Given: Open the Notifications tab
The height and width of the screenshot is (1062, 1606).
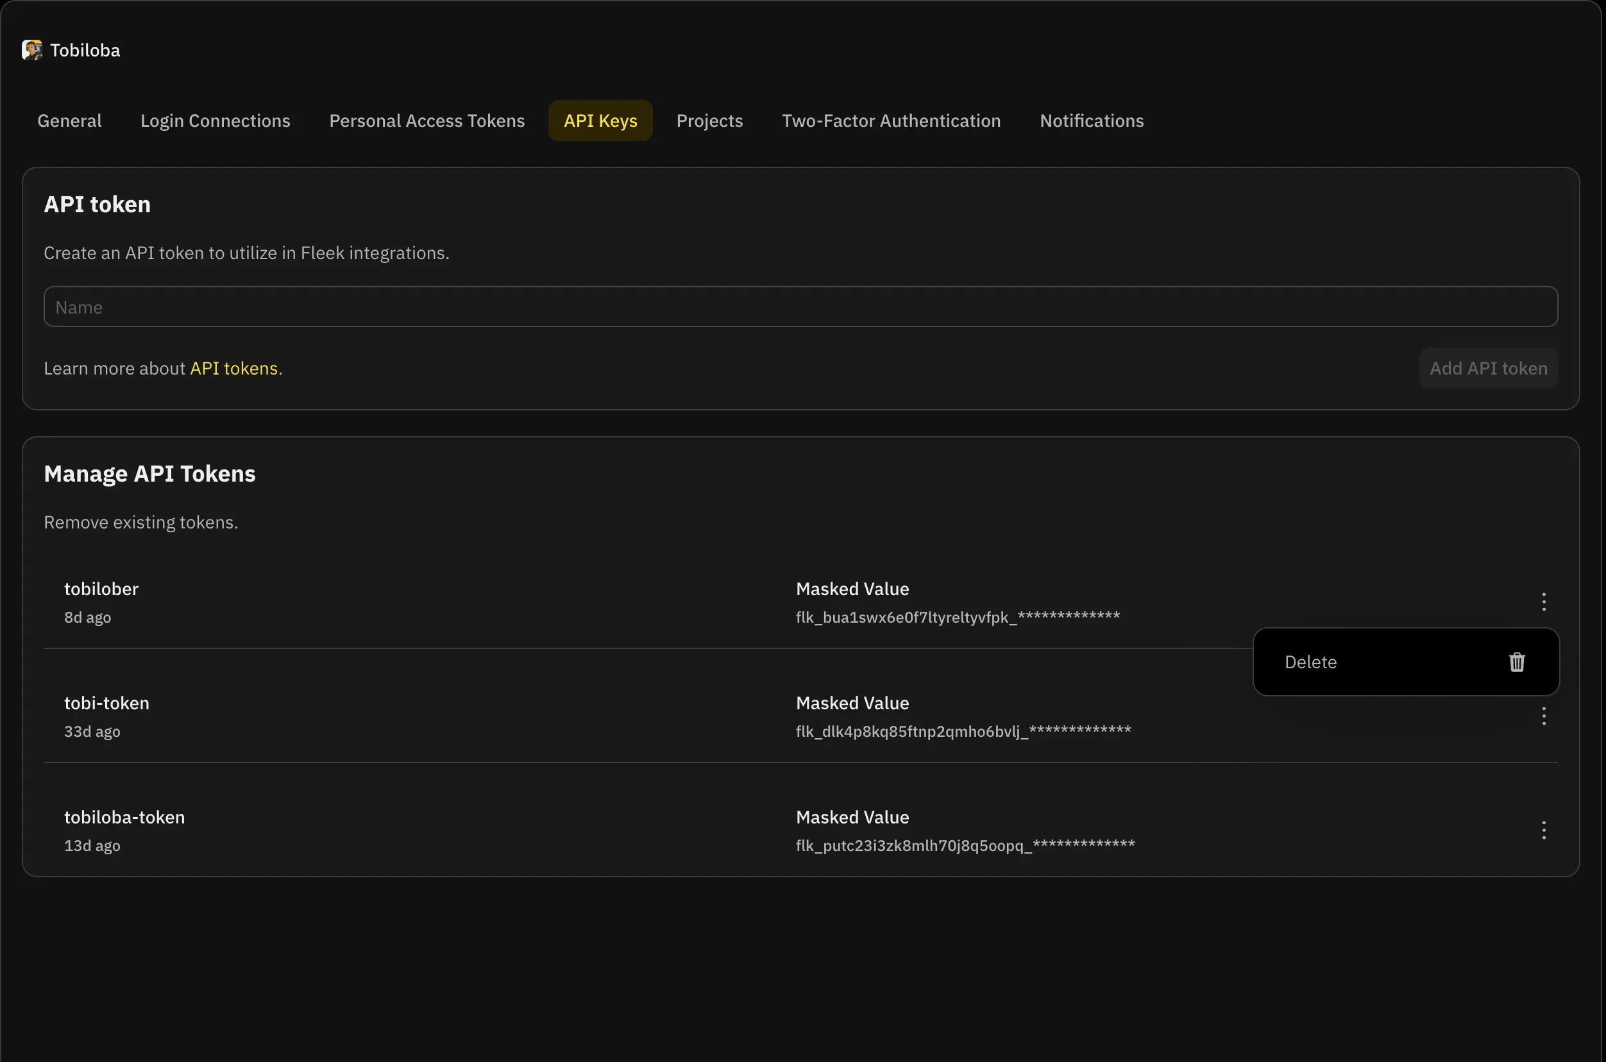Looking at the screenshot, I should [x=1091, y=121].
